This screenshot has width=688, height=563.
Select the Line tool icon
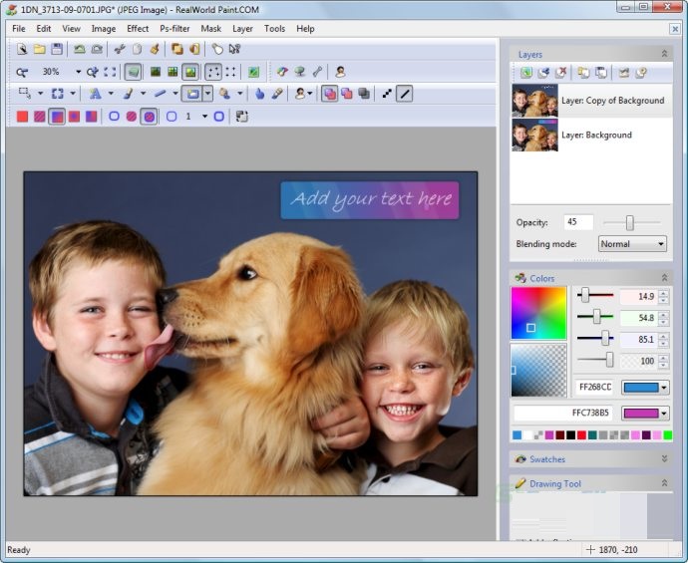pos(160,94)
